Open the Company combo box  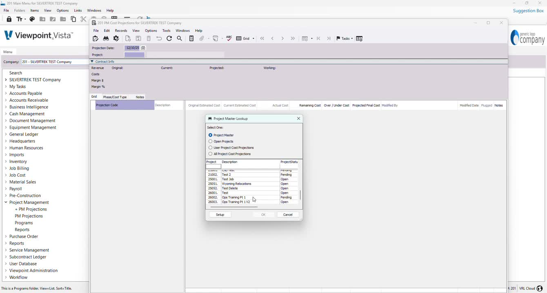click(x=55, y=62)
